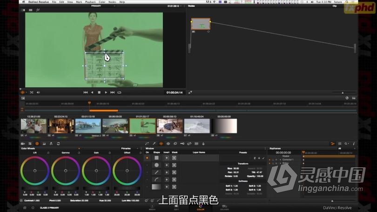This screenshot has height=212, width=377.
Task: Toggle viewer audio mute speaker
Action: click(39, 92)
